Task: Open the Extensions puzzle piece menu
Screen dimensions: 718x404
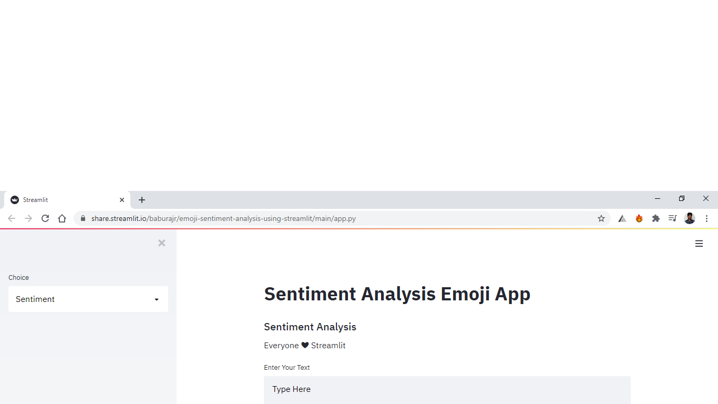Action: click(x=656, y=218)
